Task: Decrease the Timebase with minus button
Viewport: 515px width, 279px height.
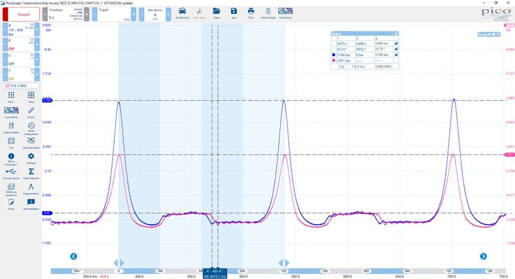Action: point(45,14)
